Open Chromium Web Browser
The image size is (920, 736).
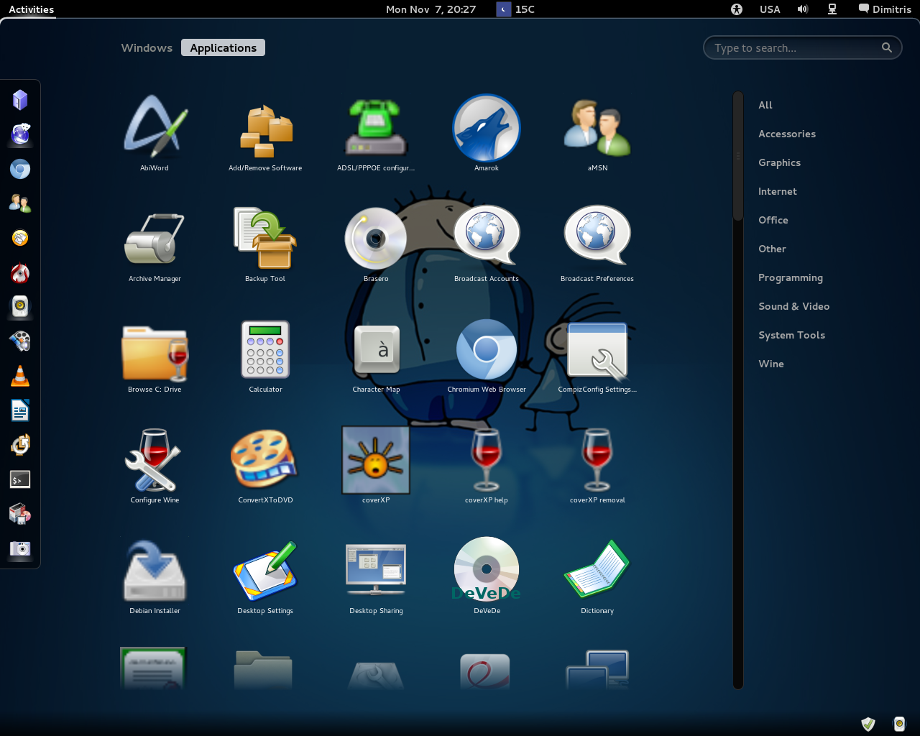[487, 350]
